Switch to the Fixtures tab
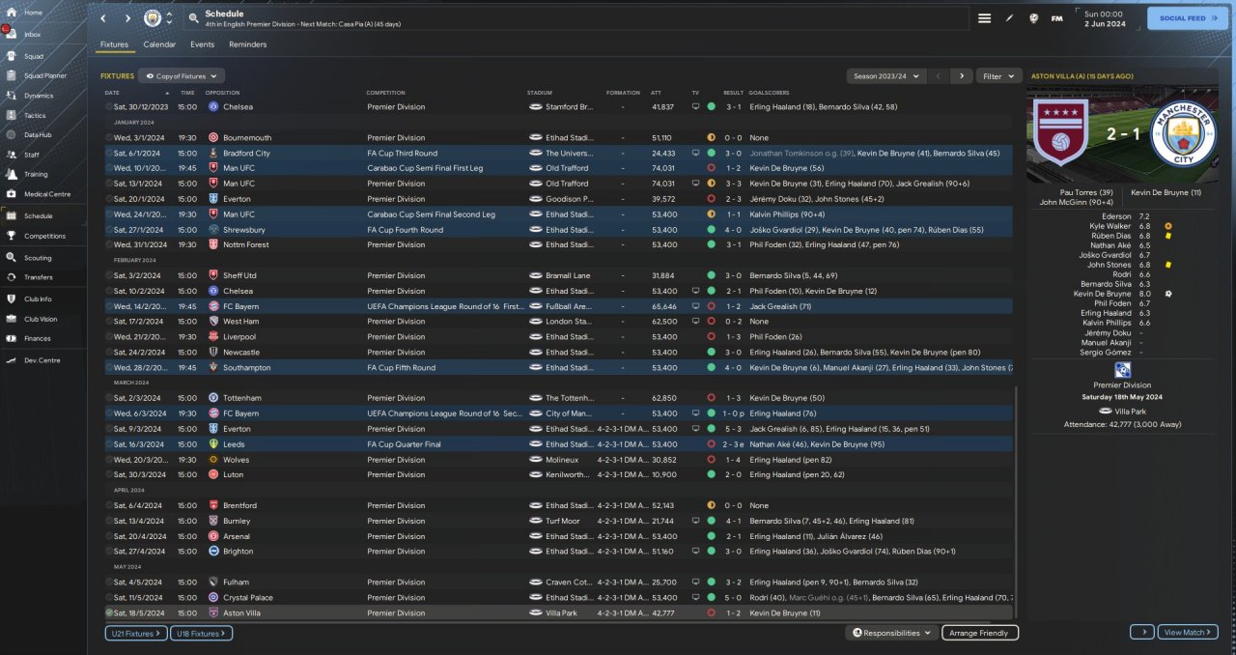Image resolution: width=1236 pixels, height=655 pixels. pyautogui.click(x=114, y=44)
